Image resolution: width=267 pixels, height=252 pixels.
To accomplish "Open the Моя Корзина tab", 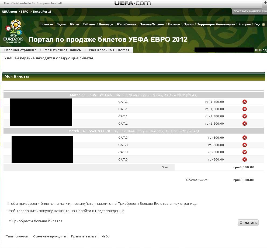I will [x=109, y=50].
